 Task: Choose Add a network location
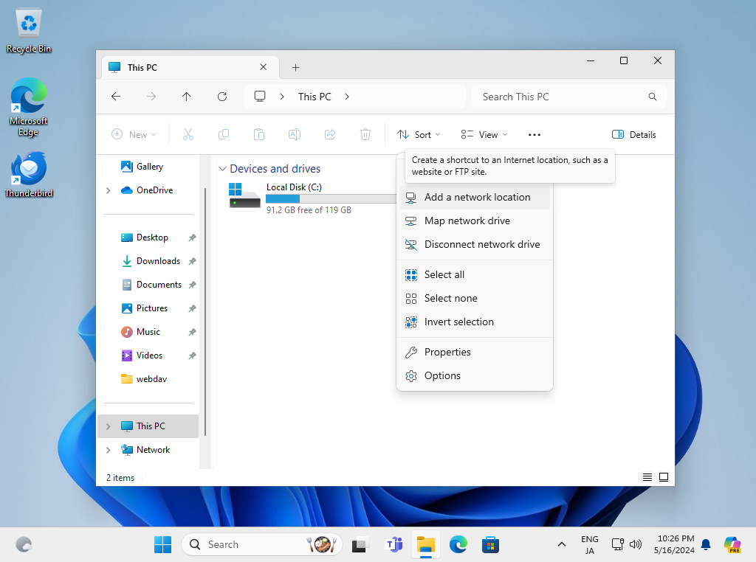coord(475,197)
